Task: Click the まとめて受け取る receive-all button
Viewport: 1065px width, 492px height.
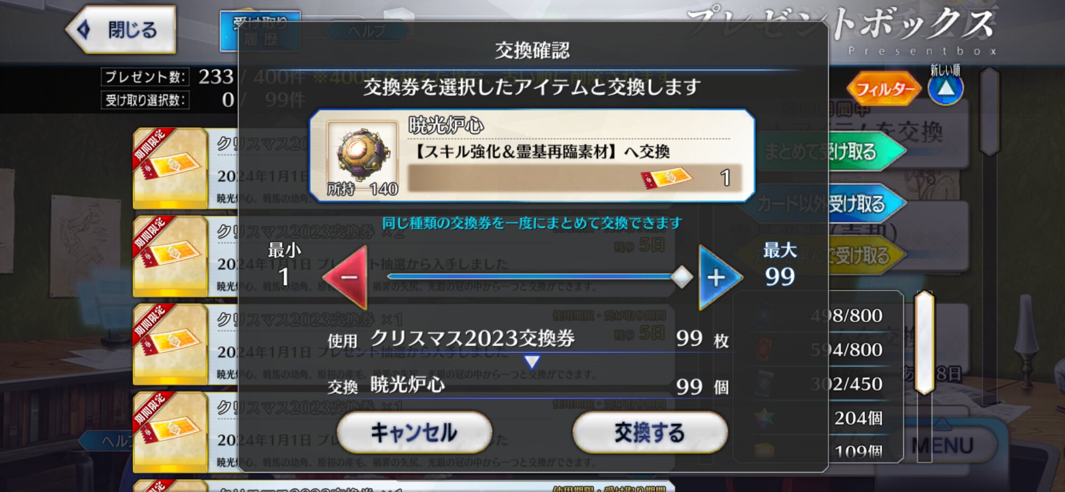Action: [831, 152]
